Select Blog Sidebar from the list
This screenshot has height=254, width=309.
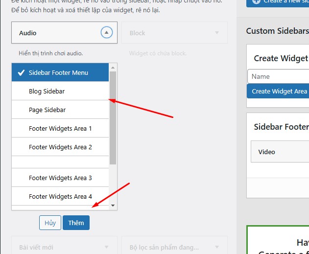click(47, 91)
